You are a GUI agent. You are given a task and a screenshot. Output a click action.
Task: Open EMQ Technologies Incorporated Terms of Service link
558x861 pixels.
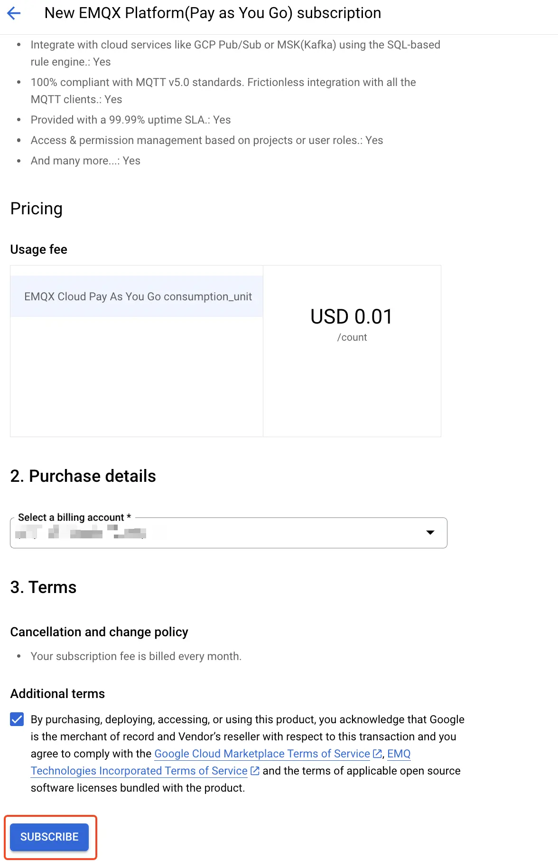point(139,771)
